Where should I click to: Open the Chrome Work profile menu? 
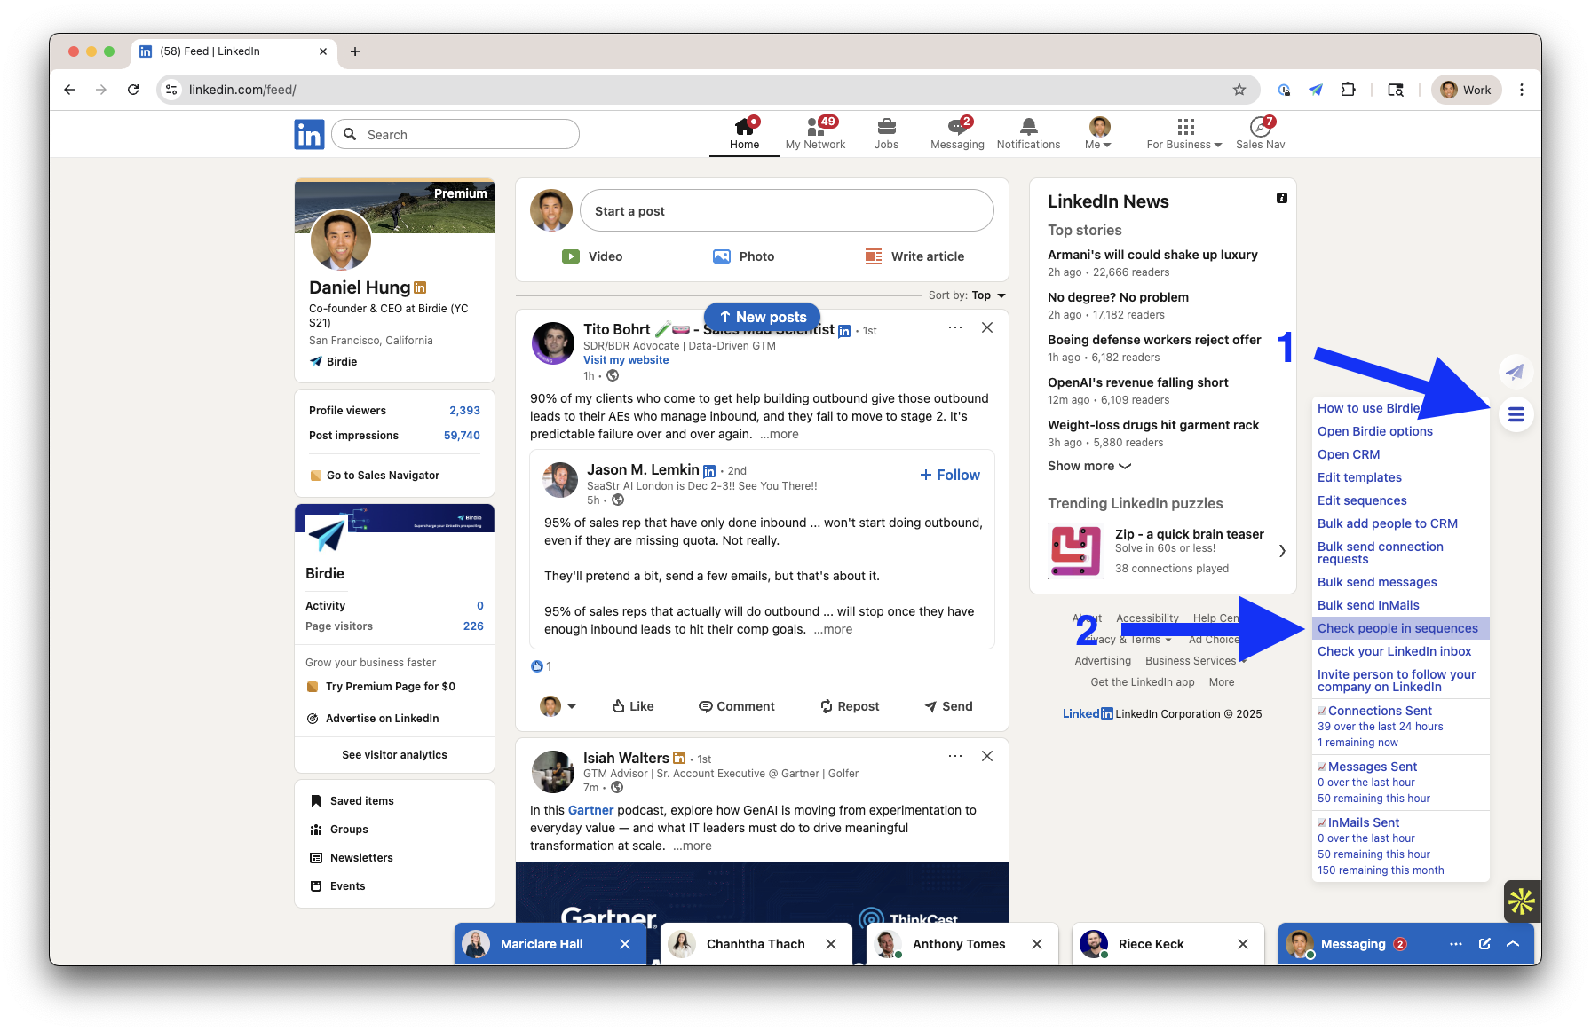1466,90
